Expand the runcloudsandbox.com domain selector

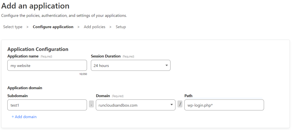pos(135,105)
